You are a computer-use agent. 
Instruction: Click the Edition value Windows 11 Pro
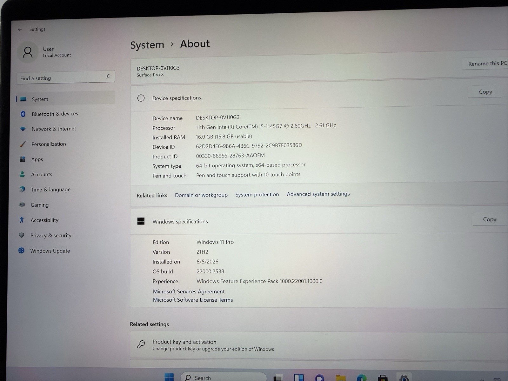[x=215, y=242]
